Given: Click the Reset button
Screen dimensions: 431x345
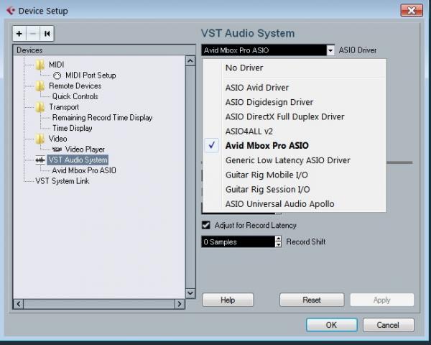Looking at the screenshot, I should coord(311,300).
